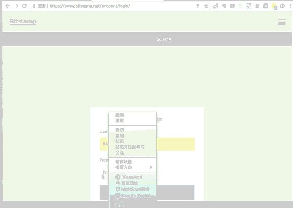The width and height of the screenshot is (293, 208).
Task: Click the browser back arrow
Action: click(7, 6)
